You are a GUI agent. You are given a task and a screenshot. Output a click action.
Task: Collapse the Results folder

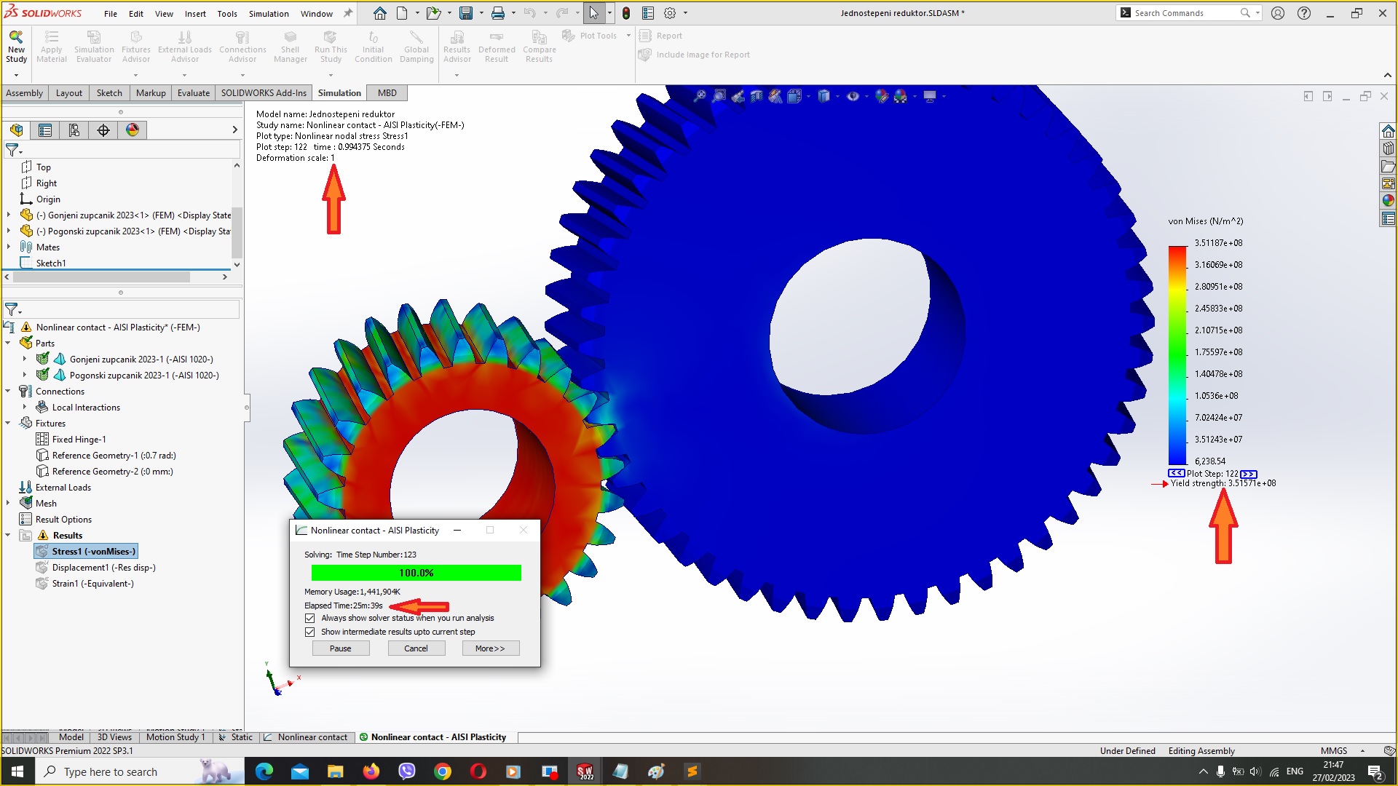(x=8, y=535)
